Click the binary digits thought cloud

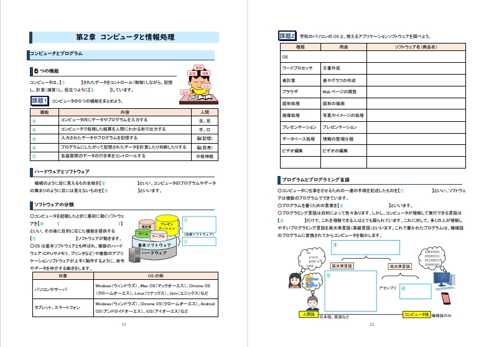432,258
